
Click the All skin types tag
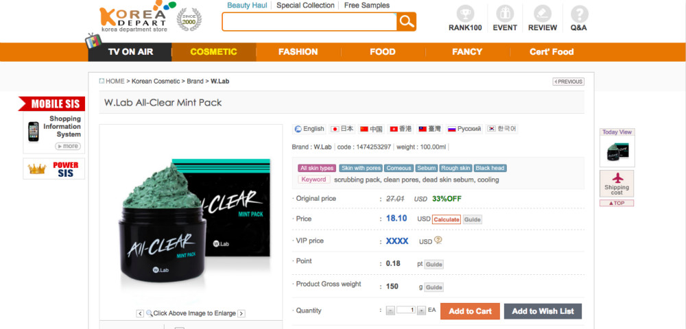tap(317, 168)
